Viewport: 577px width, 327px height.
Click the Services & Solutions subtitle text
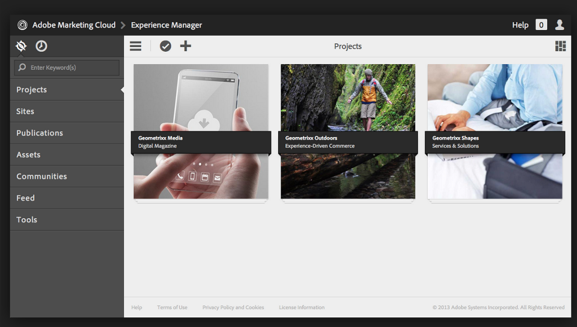[456, 146]
